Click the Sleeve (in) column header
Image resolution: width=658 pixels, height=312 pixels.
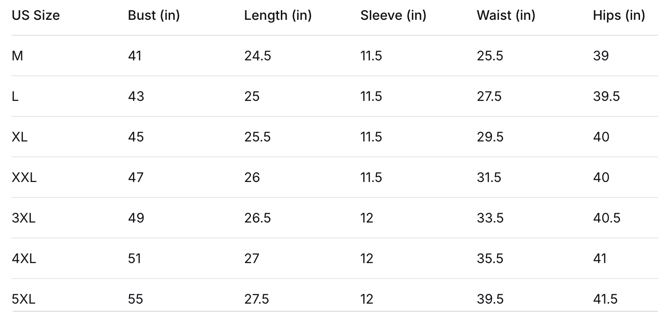[393, 15]
